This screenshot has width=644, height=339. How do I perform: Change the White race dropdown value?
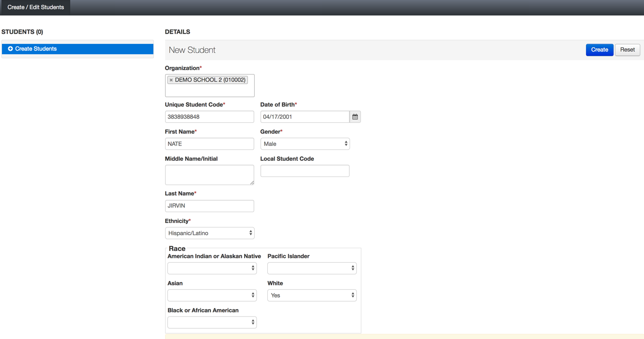click(x=312, y=295)
